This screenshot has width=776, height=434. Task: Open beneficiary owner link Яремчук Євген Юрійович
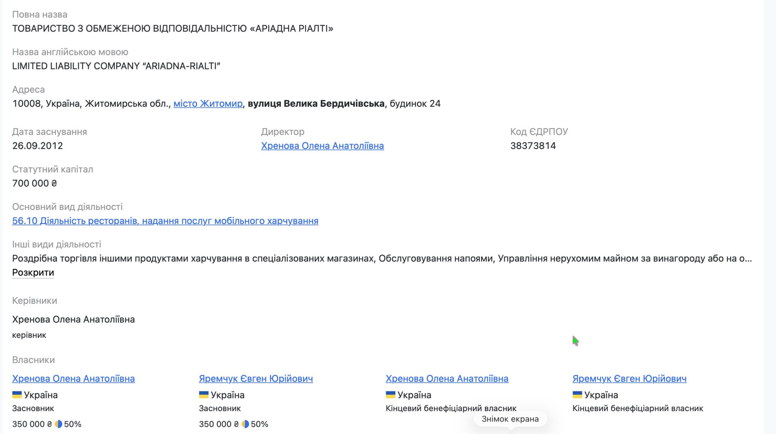tap(629, 379)
